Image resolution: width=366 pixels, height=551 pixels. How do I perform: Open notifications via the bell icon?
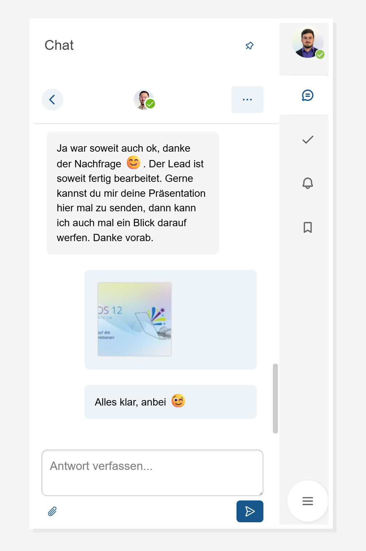pos(308,183)
